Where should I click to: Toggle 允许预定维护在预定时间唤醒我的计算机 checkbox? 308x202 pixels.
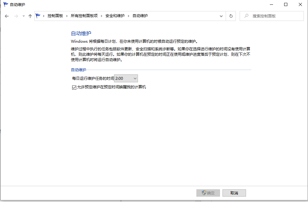tap(74, 87)
